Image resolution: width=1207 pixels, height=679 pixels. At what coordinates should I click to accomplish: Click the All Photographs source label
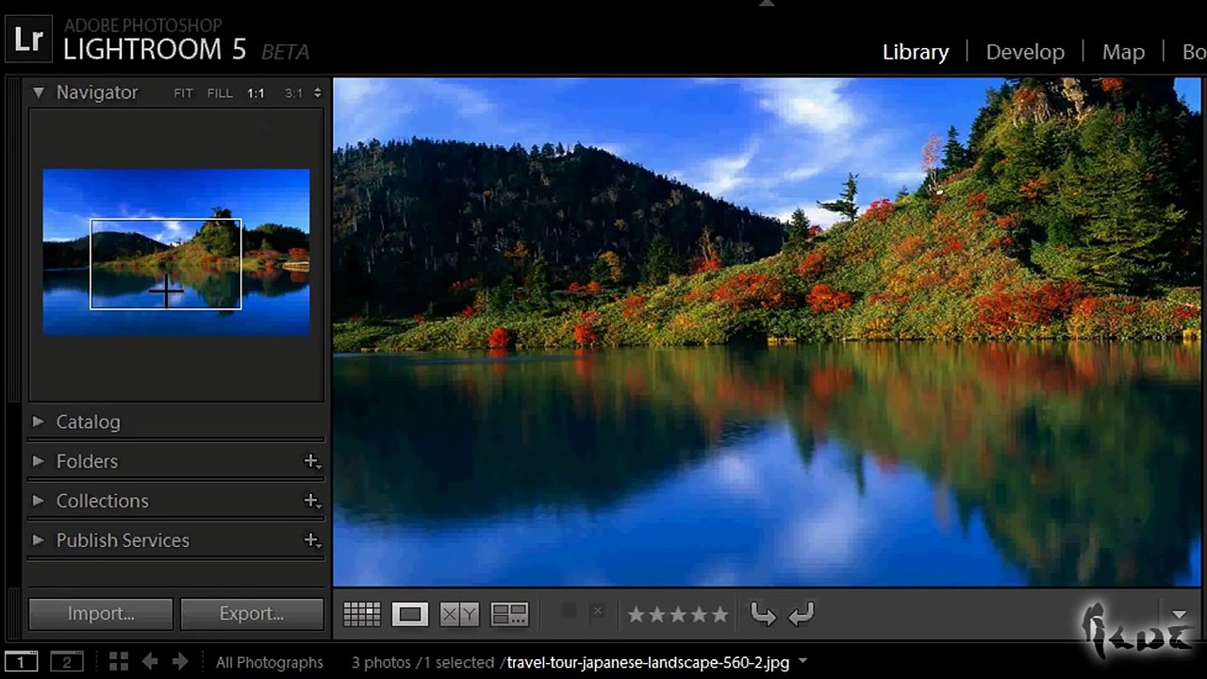270,663
